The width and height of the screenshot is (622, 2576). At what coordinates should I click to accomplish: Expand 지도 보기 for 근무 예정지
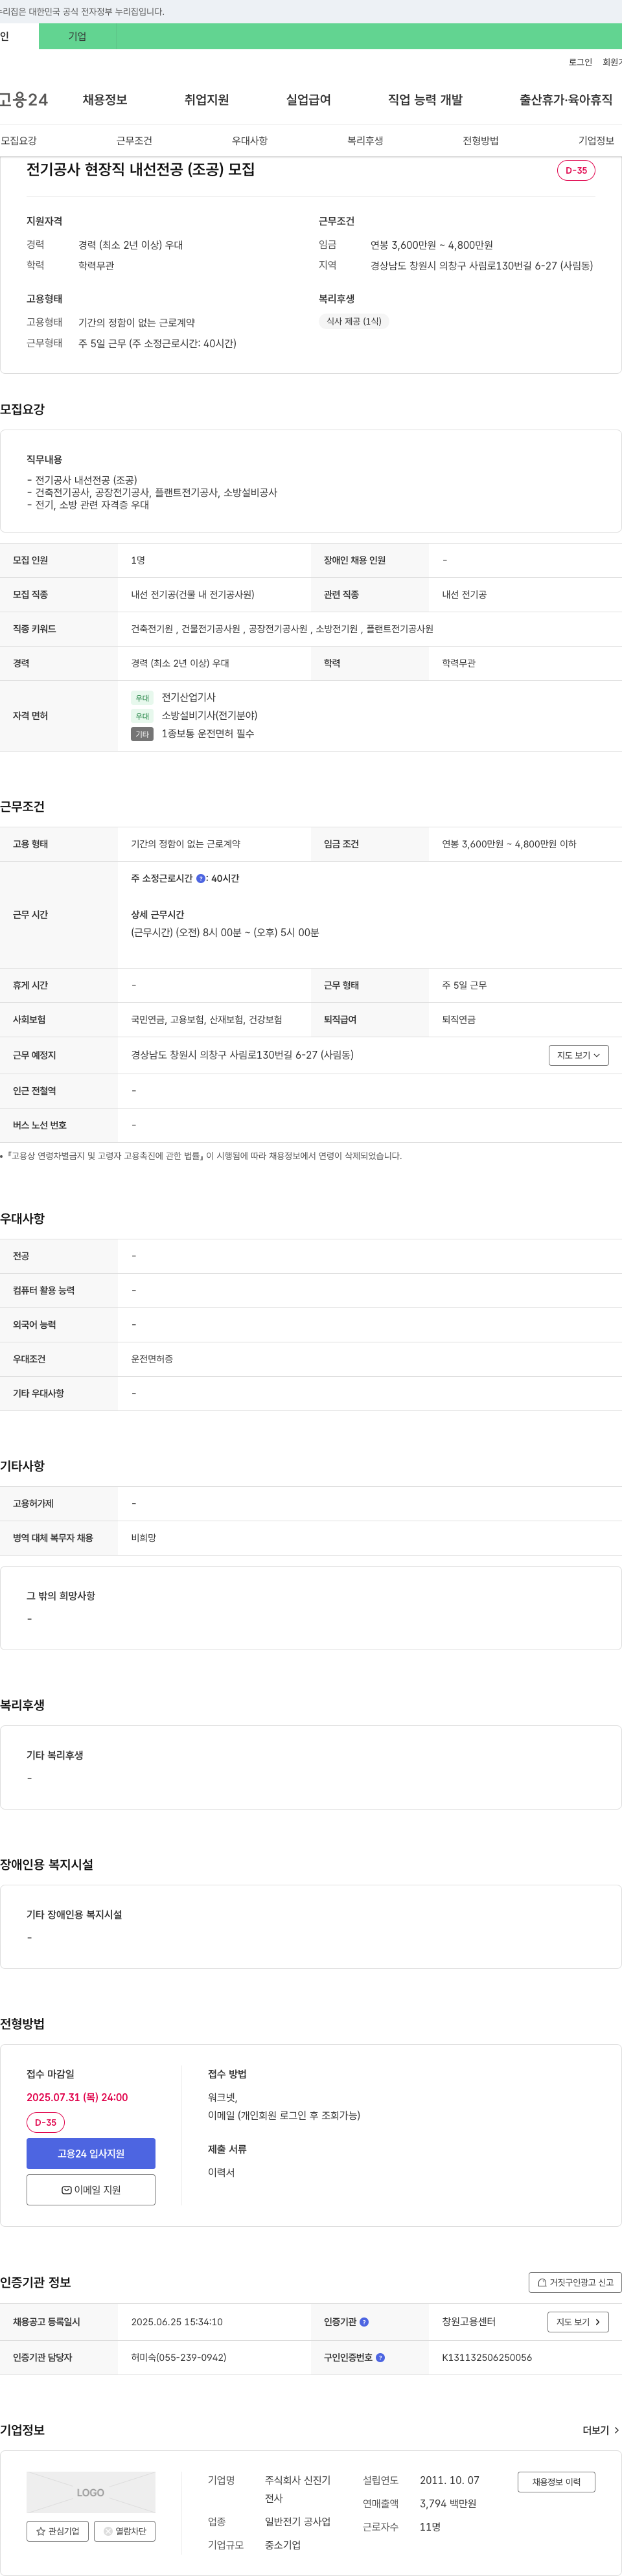[579, 1055]
